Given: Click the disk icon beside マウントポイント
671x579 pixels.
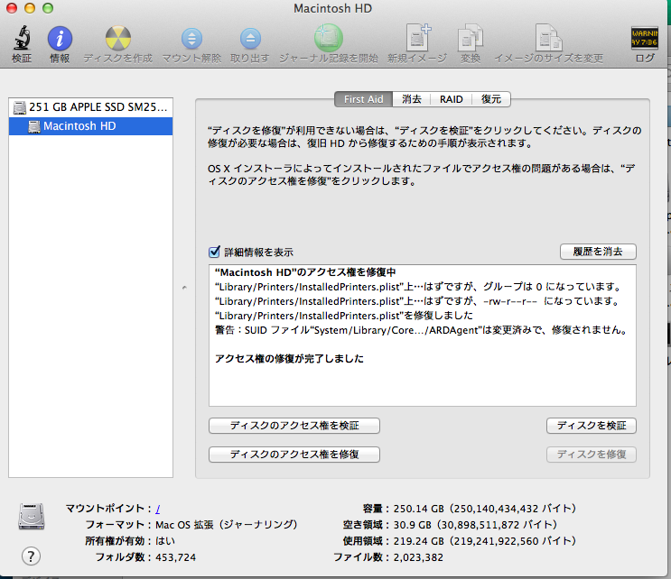Looking at the screenshot, I should [32, 517].
